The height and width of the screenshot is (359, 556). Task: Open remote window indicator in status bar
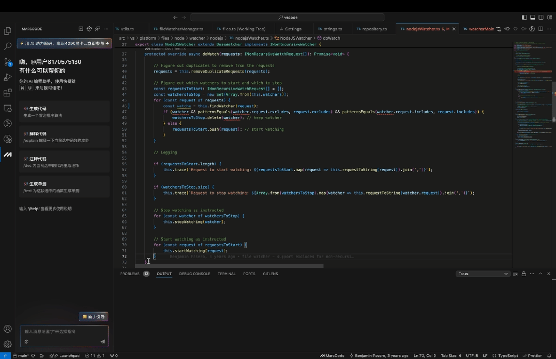[5, 355]
